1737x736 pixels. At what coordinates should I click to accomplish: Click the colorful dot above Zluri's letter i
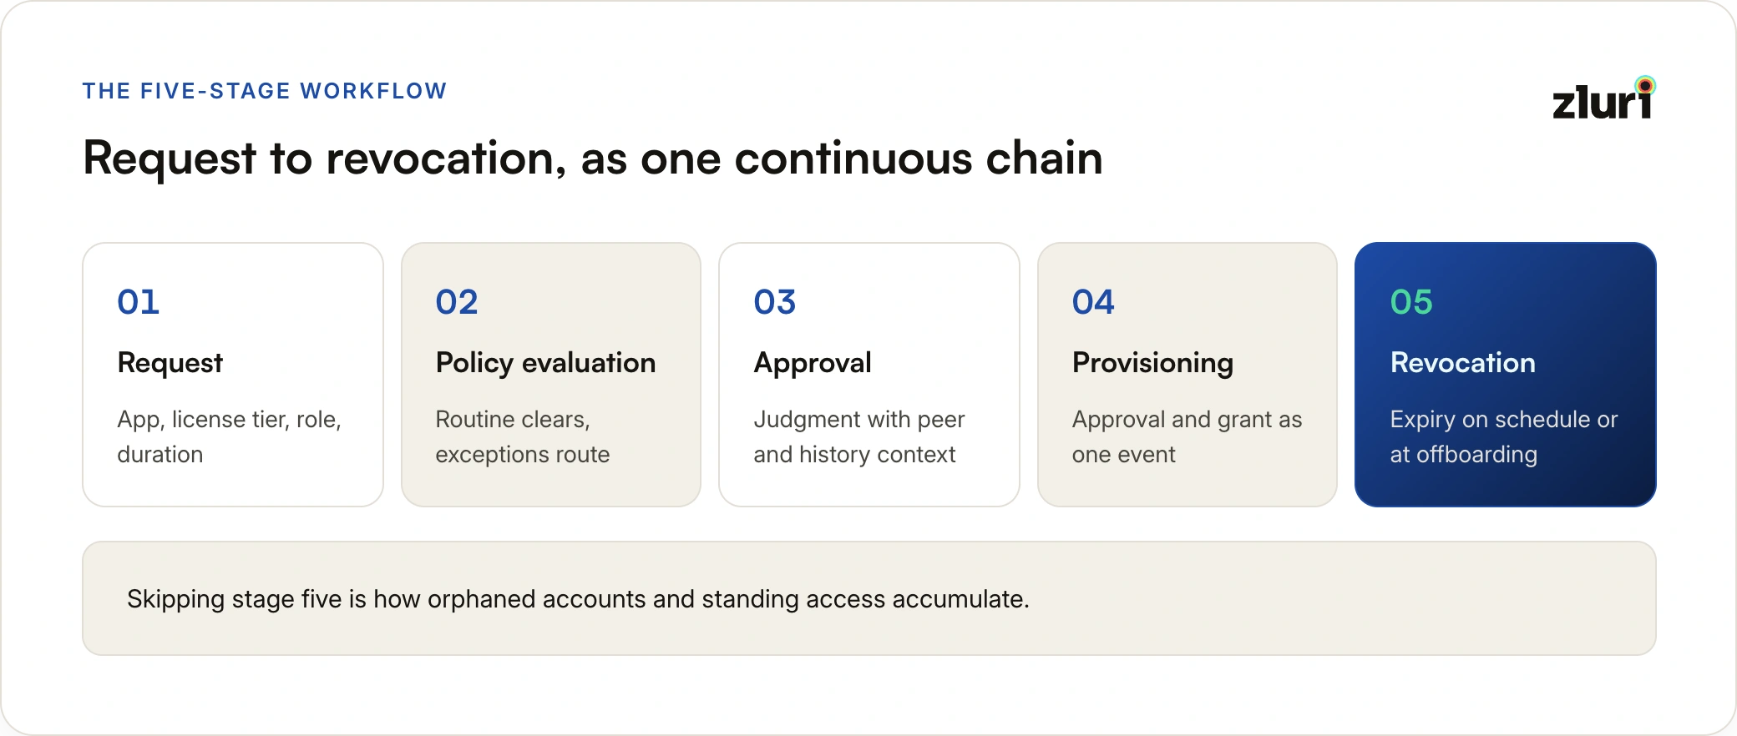click(1645, 85)
